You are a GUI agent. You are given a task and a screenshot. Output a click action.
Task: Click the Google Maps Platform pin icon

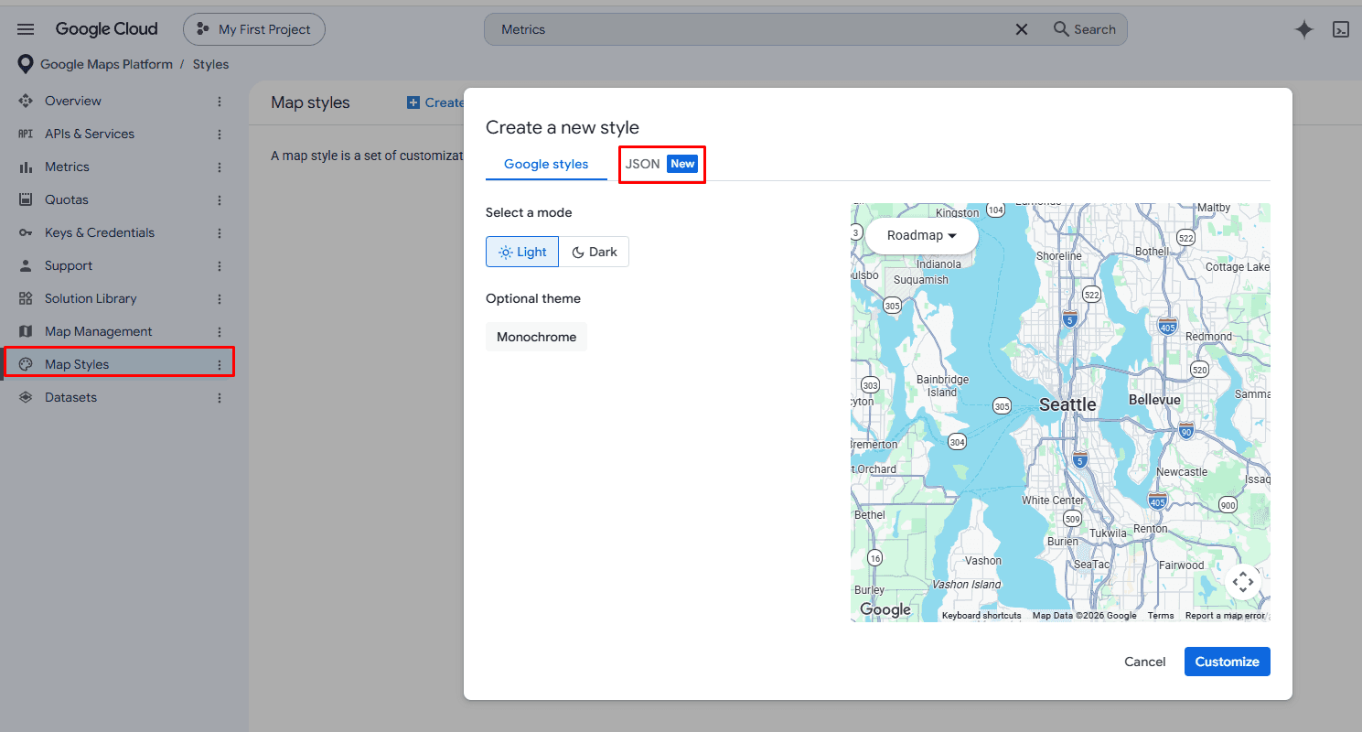tap(27, 65)
